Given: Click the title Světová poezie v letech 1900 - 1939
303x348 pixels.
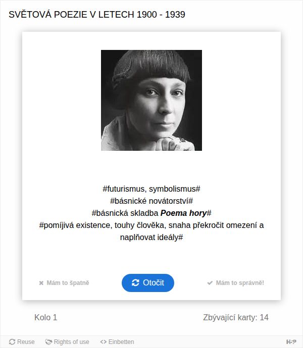Looking at the screenshot, I should tap(97, 15).
